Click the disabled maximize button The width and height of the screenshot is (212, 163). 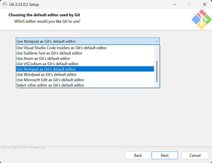[x=189, y=5]
